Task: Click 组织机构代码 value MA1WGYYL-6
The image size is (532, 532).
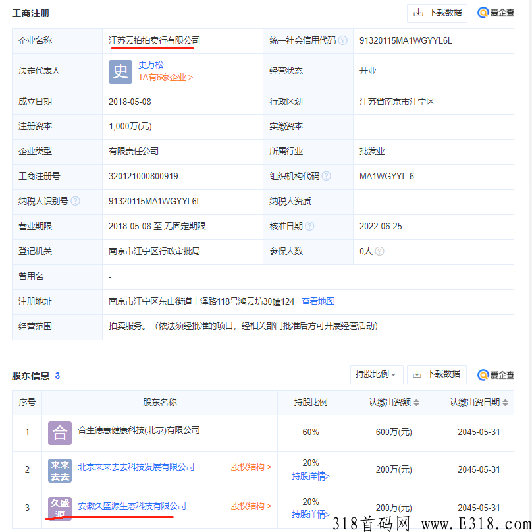Action: (x=386, y=176)
